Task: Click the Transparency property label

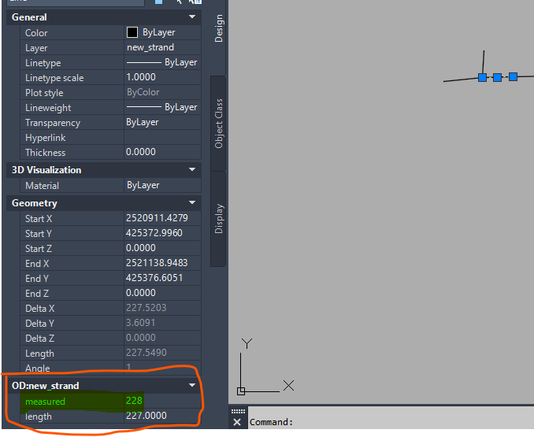Action: [x=53, y=123]
